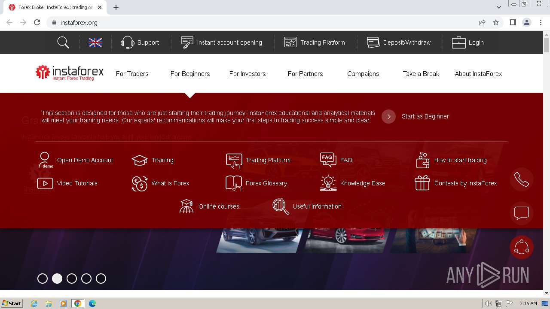
Task: Click the Login link text
Action: pos(476,42)
